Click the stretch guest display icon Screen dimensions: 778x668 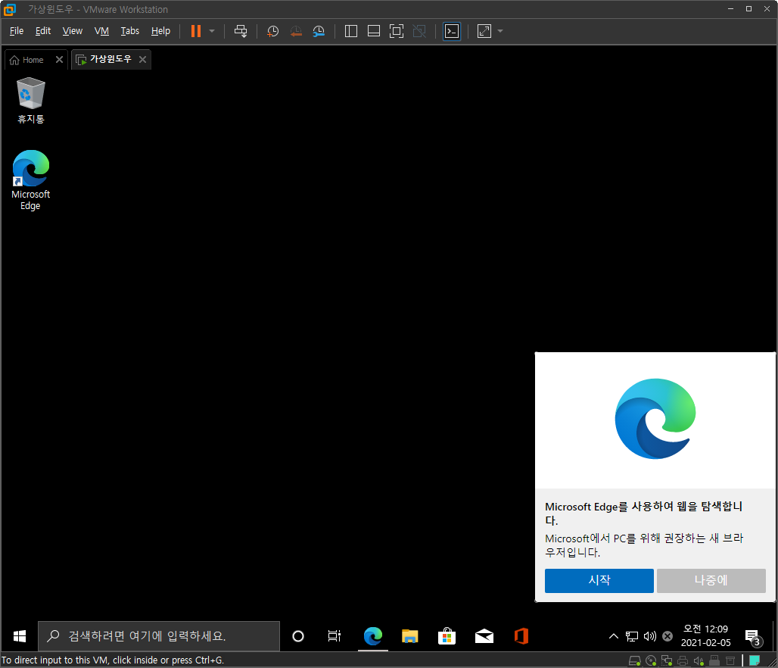484,31
